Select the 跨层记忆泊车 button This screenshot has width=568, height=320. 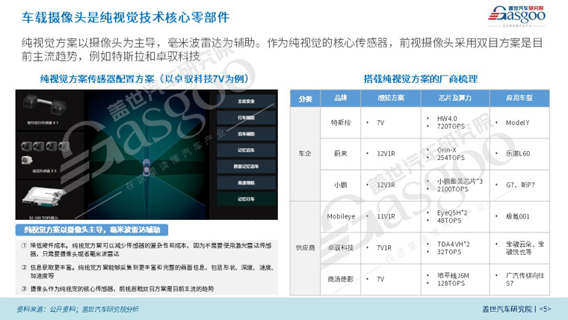pos(246,166)
